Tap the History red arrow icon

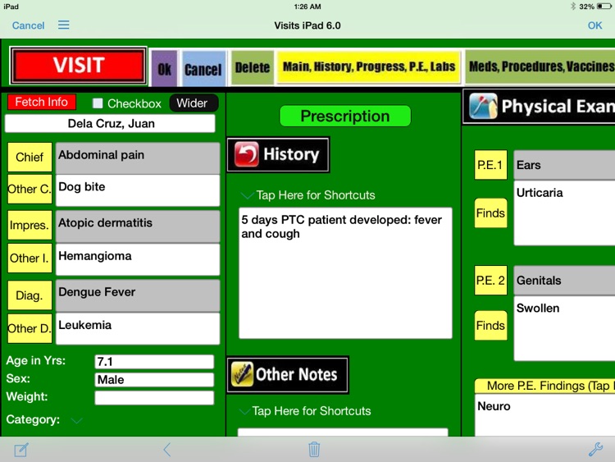click(246, 154)
